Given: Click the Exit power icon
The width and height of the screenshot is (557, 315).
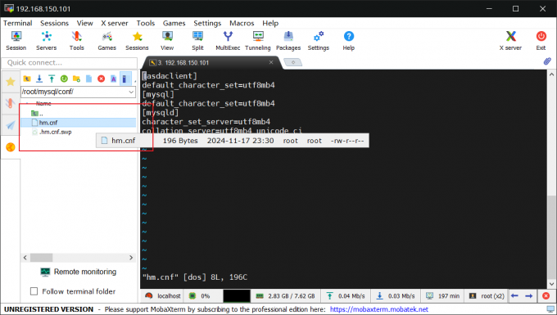Looking at the screenshot, I should pyautogui.click(x=541, y=41).
